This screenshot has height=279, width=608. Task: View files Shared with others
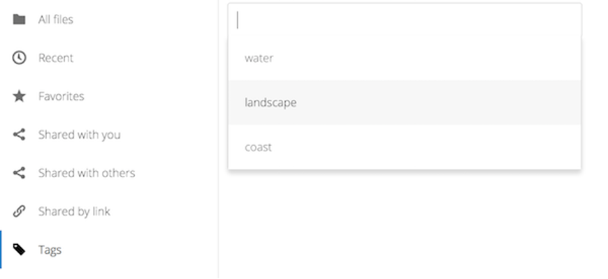[x=87, y=173]
